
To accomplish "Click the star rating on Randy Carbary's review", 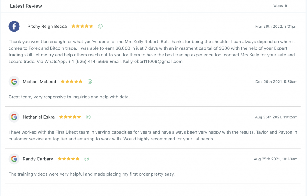I will (x=69, y=159).
